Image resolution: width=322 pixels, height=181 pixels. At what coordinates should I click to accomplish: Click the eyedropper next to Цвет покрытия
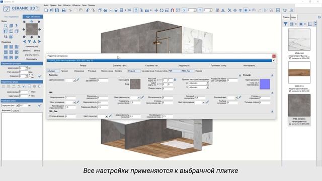point(110,116)
